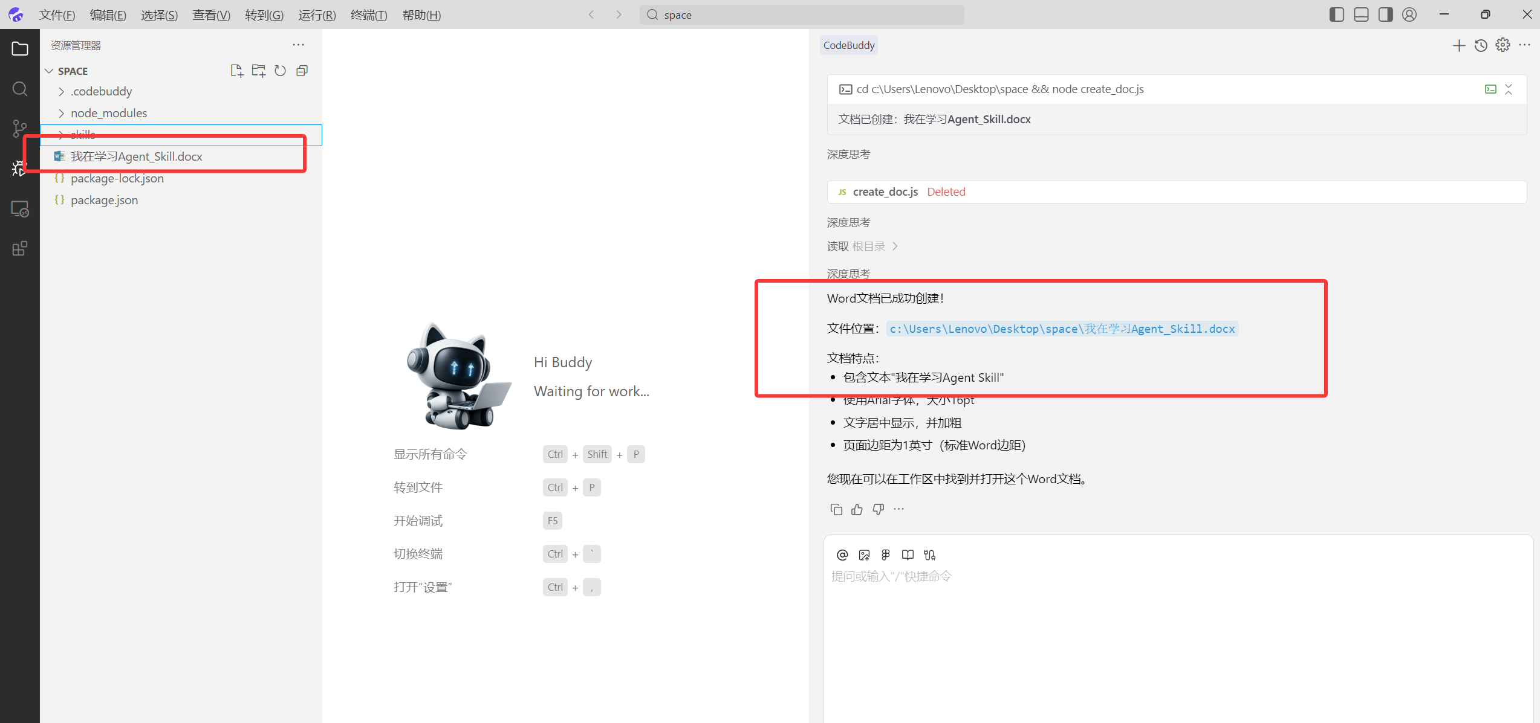Refresh the explorer file tree
This screenshot has width=1540, height=723.
click(x=280, y=71)
